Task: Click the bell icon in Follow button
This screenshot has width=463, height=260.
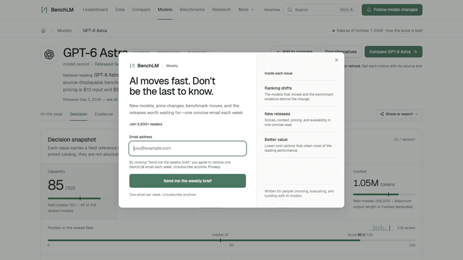Action: [369, 10]
